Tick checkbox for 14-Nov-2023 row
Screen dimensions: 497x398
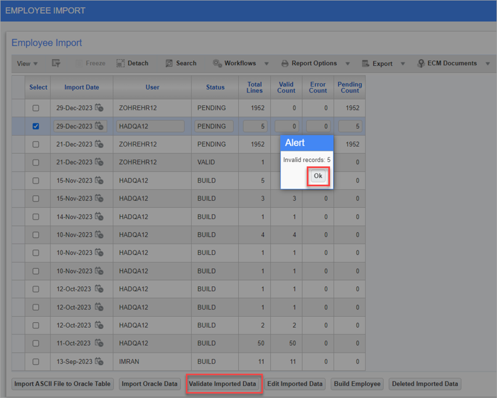36,217
